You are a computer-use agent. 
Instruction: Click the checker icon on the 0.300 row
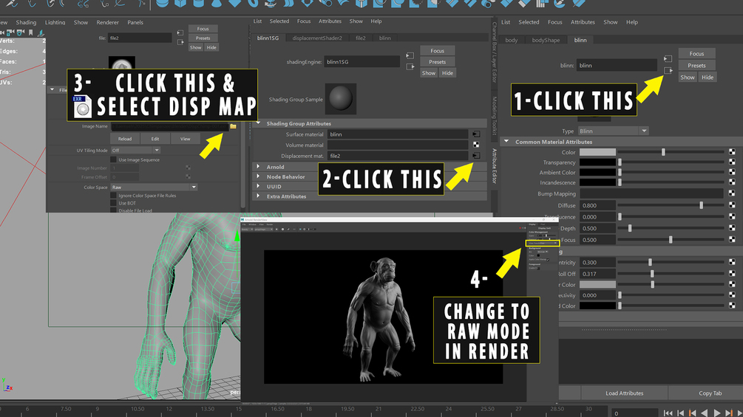(732, 262)
